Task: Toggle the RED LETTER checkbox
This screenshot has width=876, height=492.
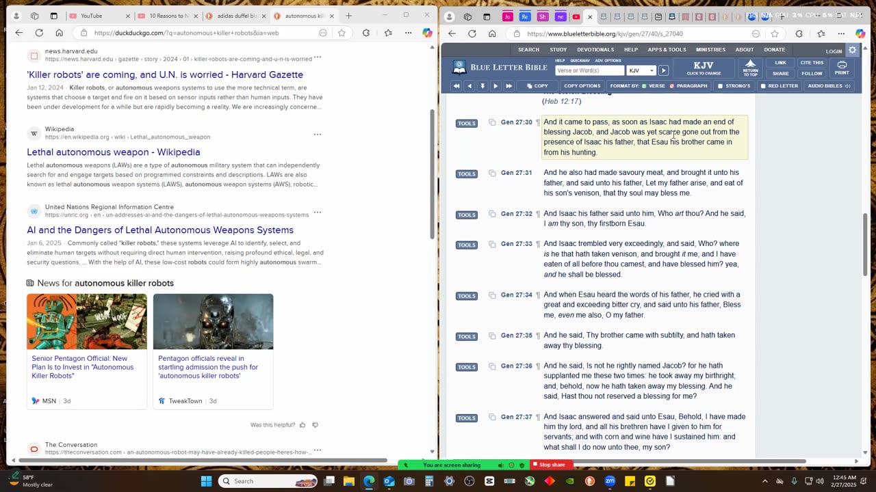Action: pyautogui.click(x=779, y=86)
